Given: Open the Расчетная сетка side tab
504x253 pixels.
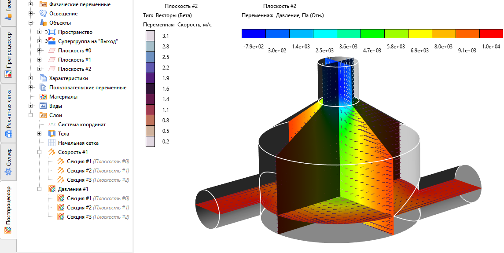Looking at the screenshot, I should [8, 113].
